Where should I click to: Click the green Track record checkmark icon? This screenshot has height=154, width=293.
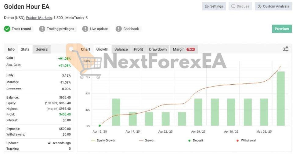(7, 29)
